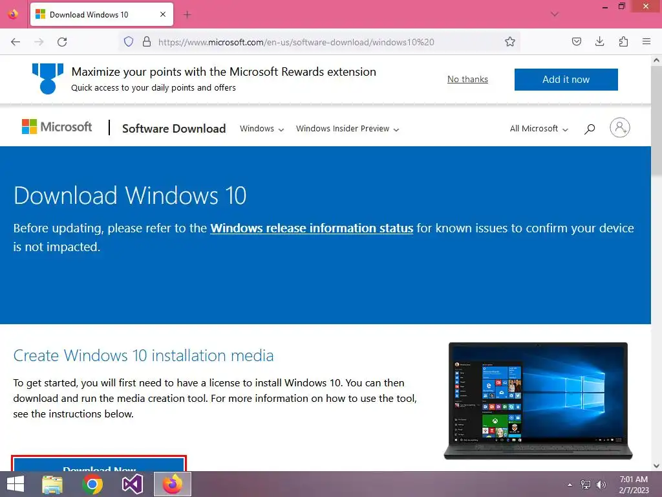This screenshot has height=497, width=662.
Task: Open a new tab with the plus button
Action: coord(187,15)
